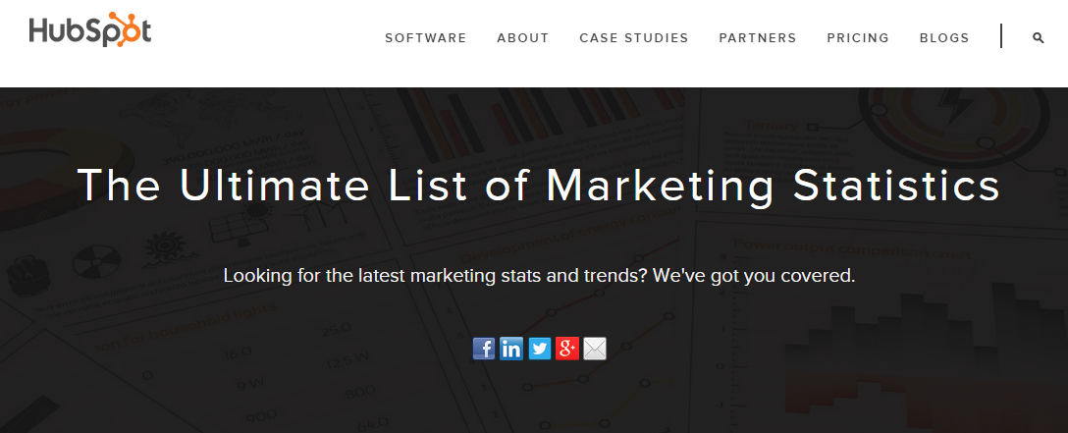
Task: Click the HubSpot logo
Action: tap(89, 31)
